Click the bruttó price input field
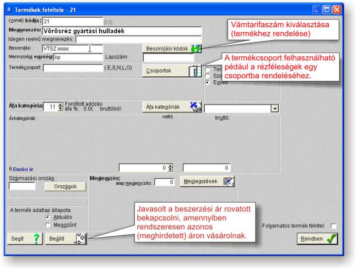This screenshot has width=356, height=269. [206, 168]
